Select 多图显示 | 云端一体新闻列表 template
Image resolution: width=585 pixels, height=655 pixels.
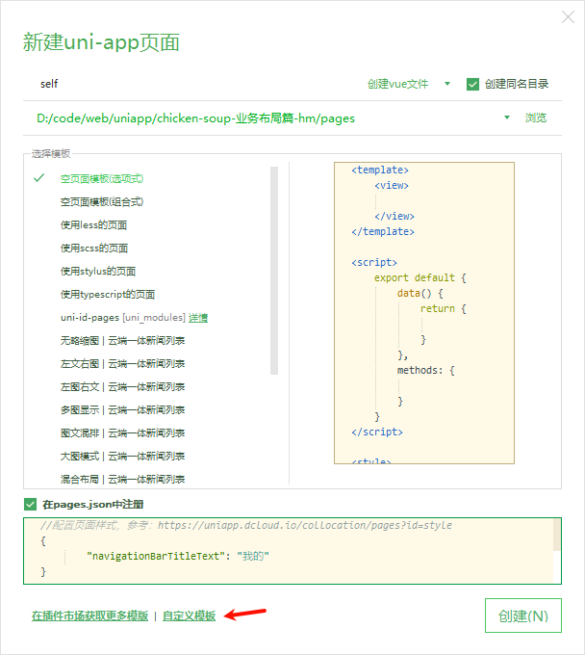[x=122, y=410]
